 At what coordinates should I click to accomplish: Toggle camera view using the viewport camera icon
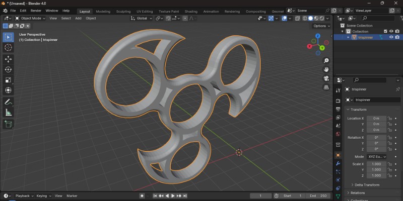click(x=326, y=78)
